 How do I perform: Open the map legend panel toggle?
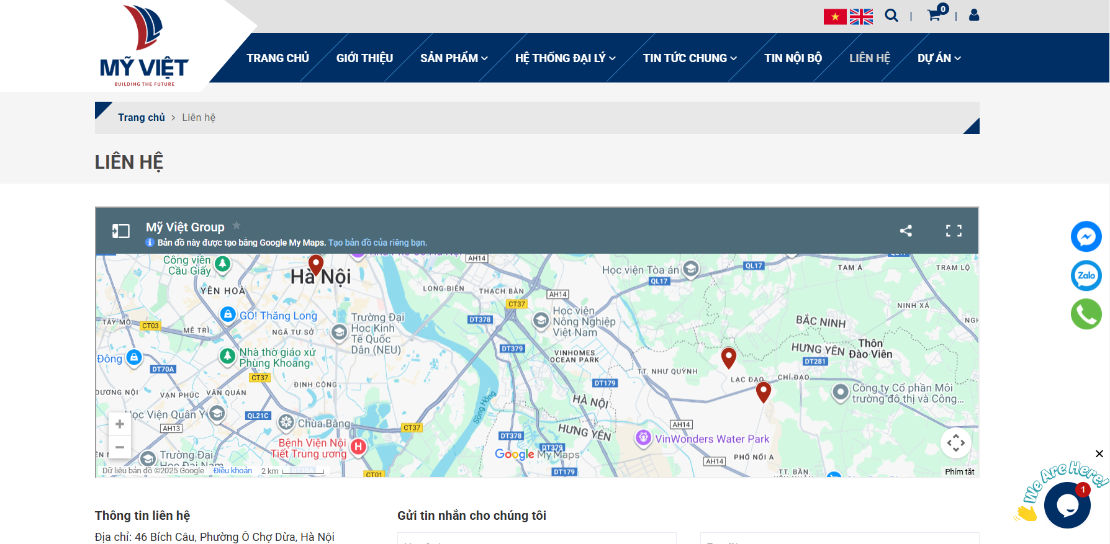(x=120, y=231)
